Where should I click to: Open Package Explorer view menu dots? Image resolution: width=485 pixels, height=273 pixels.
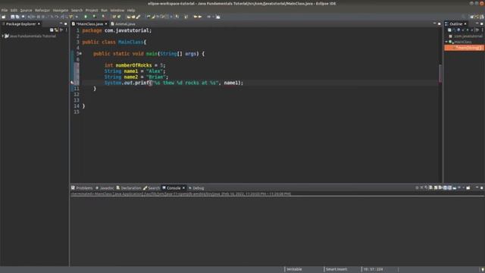[66, 30]
